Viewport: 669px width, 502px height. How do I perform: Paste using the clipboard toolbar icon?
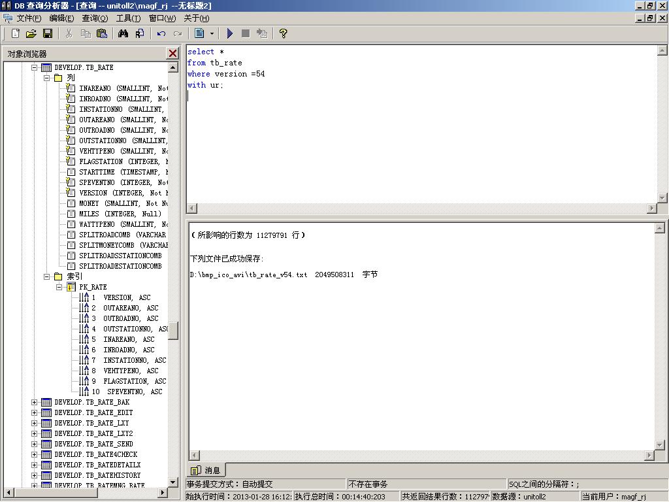click(x=102, y=33)
